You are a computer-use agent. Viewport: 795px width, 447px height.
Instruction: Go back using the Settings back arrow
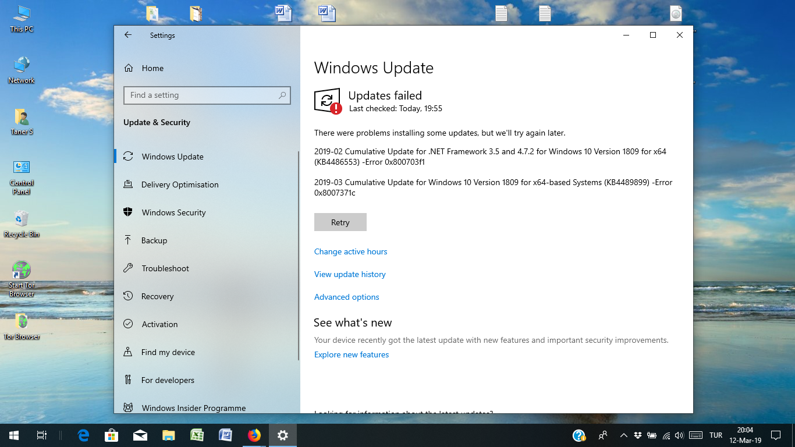(x=128, y=35)
